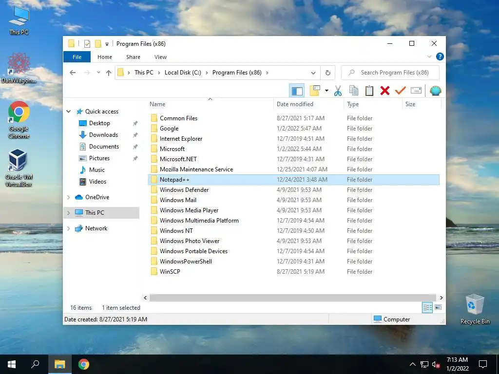Open recent locations dropdown arrow

[98, 73]
